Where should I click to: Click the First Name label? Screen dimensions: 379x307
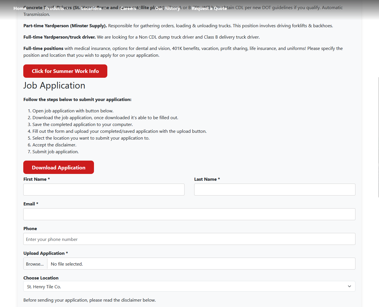pos(35,179)
